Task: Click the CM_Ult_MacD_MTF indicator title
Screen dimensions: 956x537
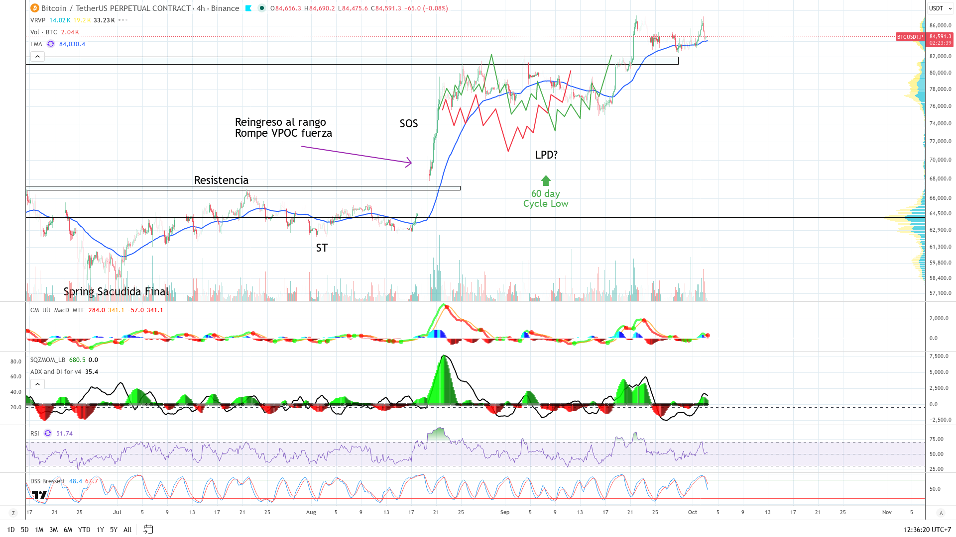Action: [x=57, y=310]
